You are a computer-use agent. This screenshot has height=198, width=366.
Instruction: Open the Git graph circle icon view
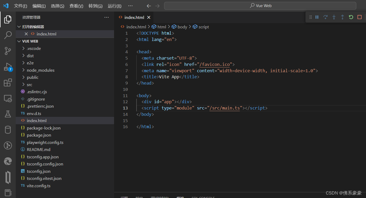pos(8,145)
